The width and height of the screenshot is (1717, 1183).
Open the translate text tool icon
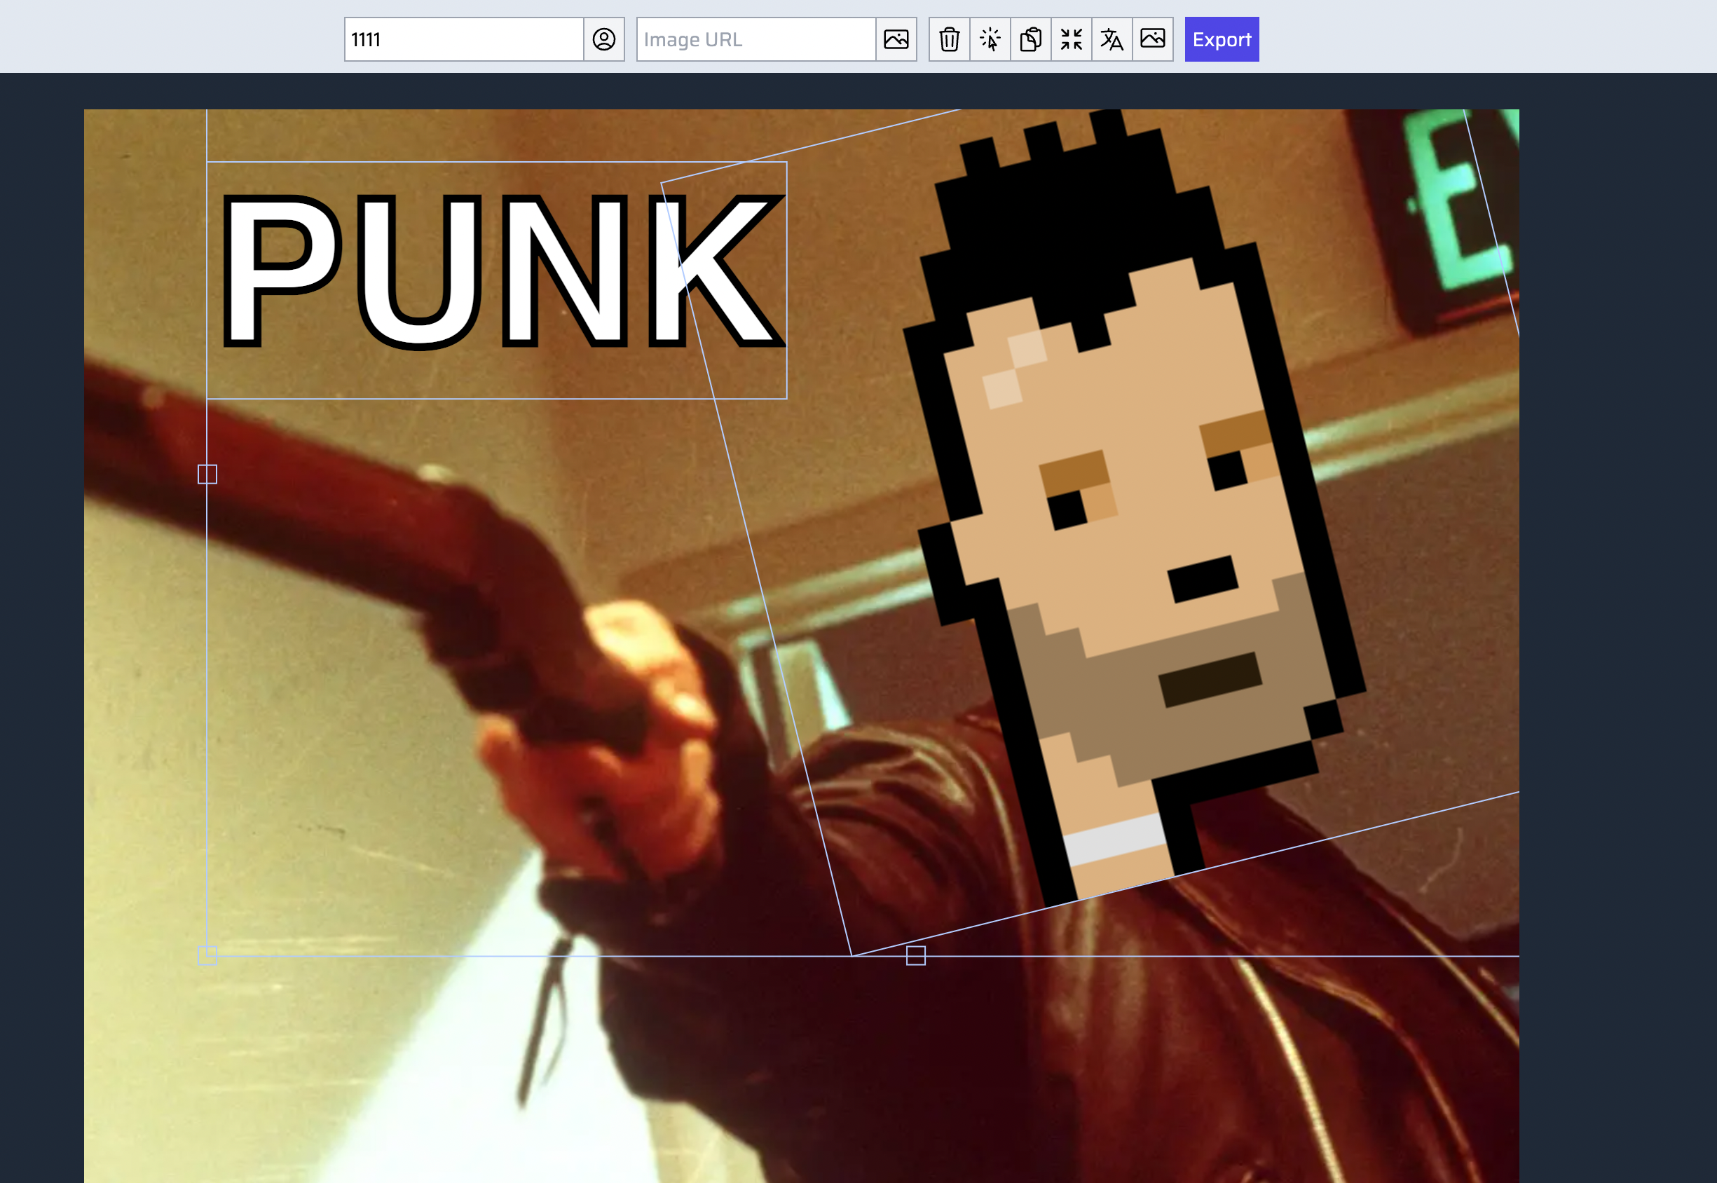click(x=1111, y=39)
